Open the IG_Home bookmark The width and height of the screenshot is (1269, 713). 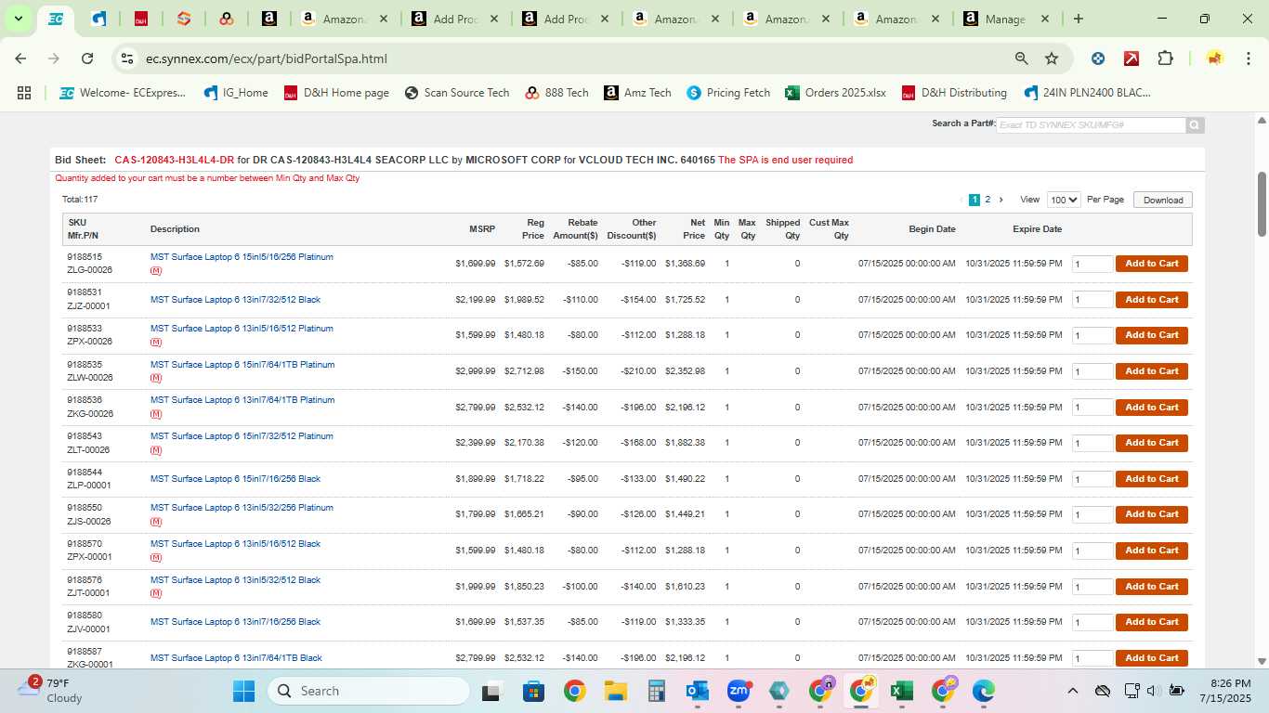point(235,93)
